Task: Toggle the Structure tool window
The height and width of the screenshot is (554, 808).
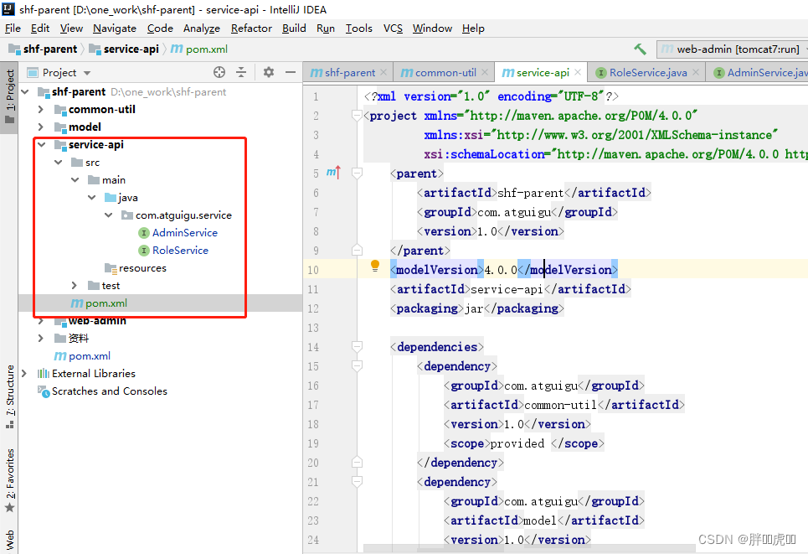Action: [9, 396]
